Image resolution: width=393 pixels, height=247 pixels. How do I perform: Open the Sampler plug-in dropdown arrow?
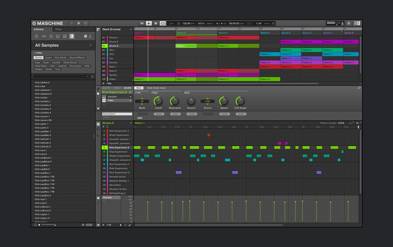(x=130, y=97)
